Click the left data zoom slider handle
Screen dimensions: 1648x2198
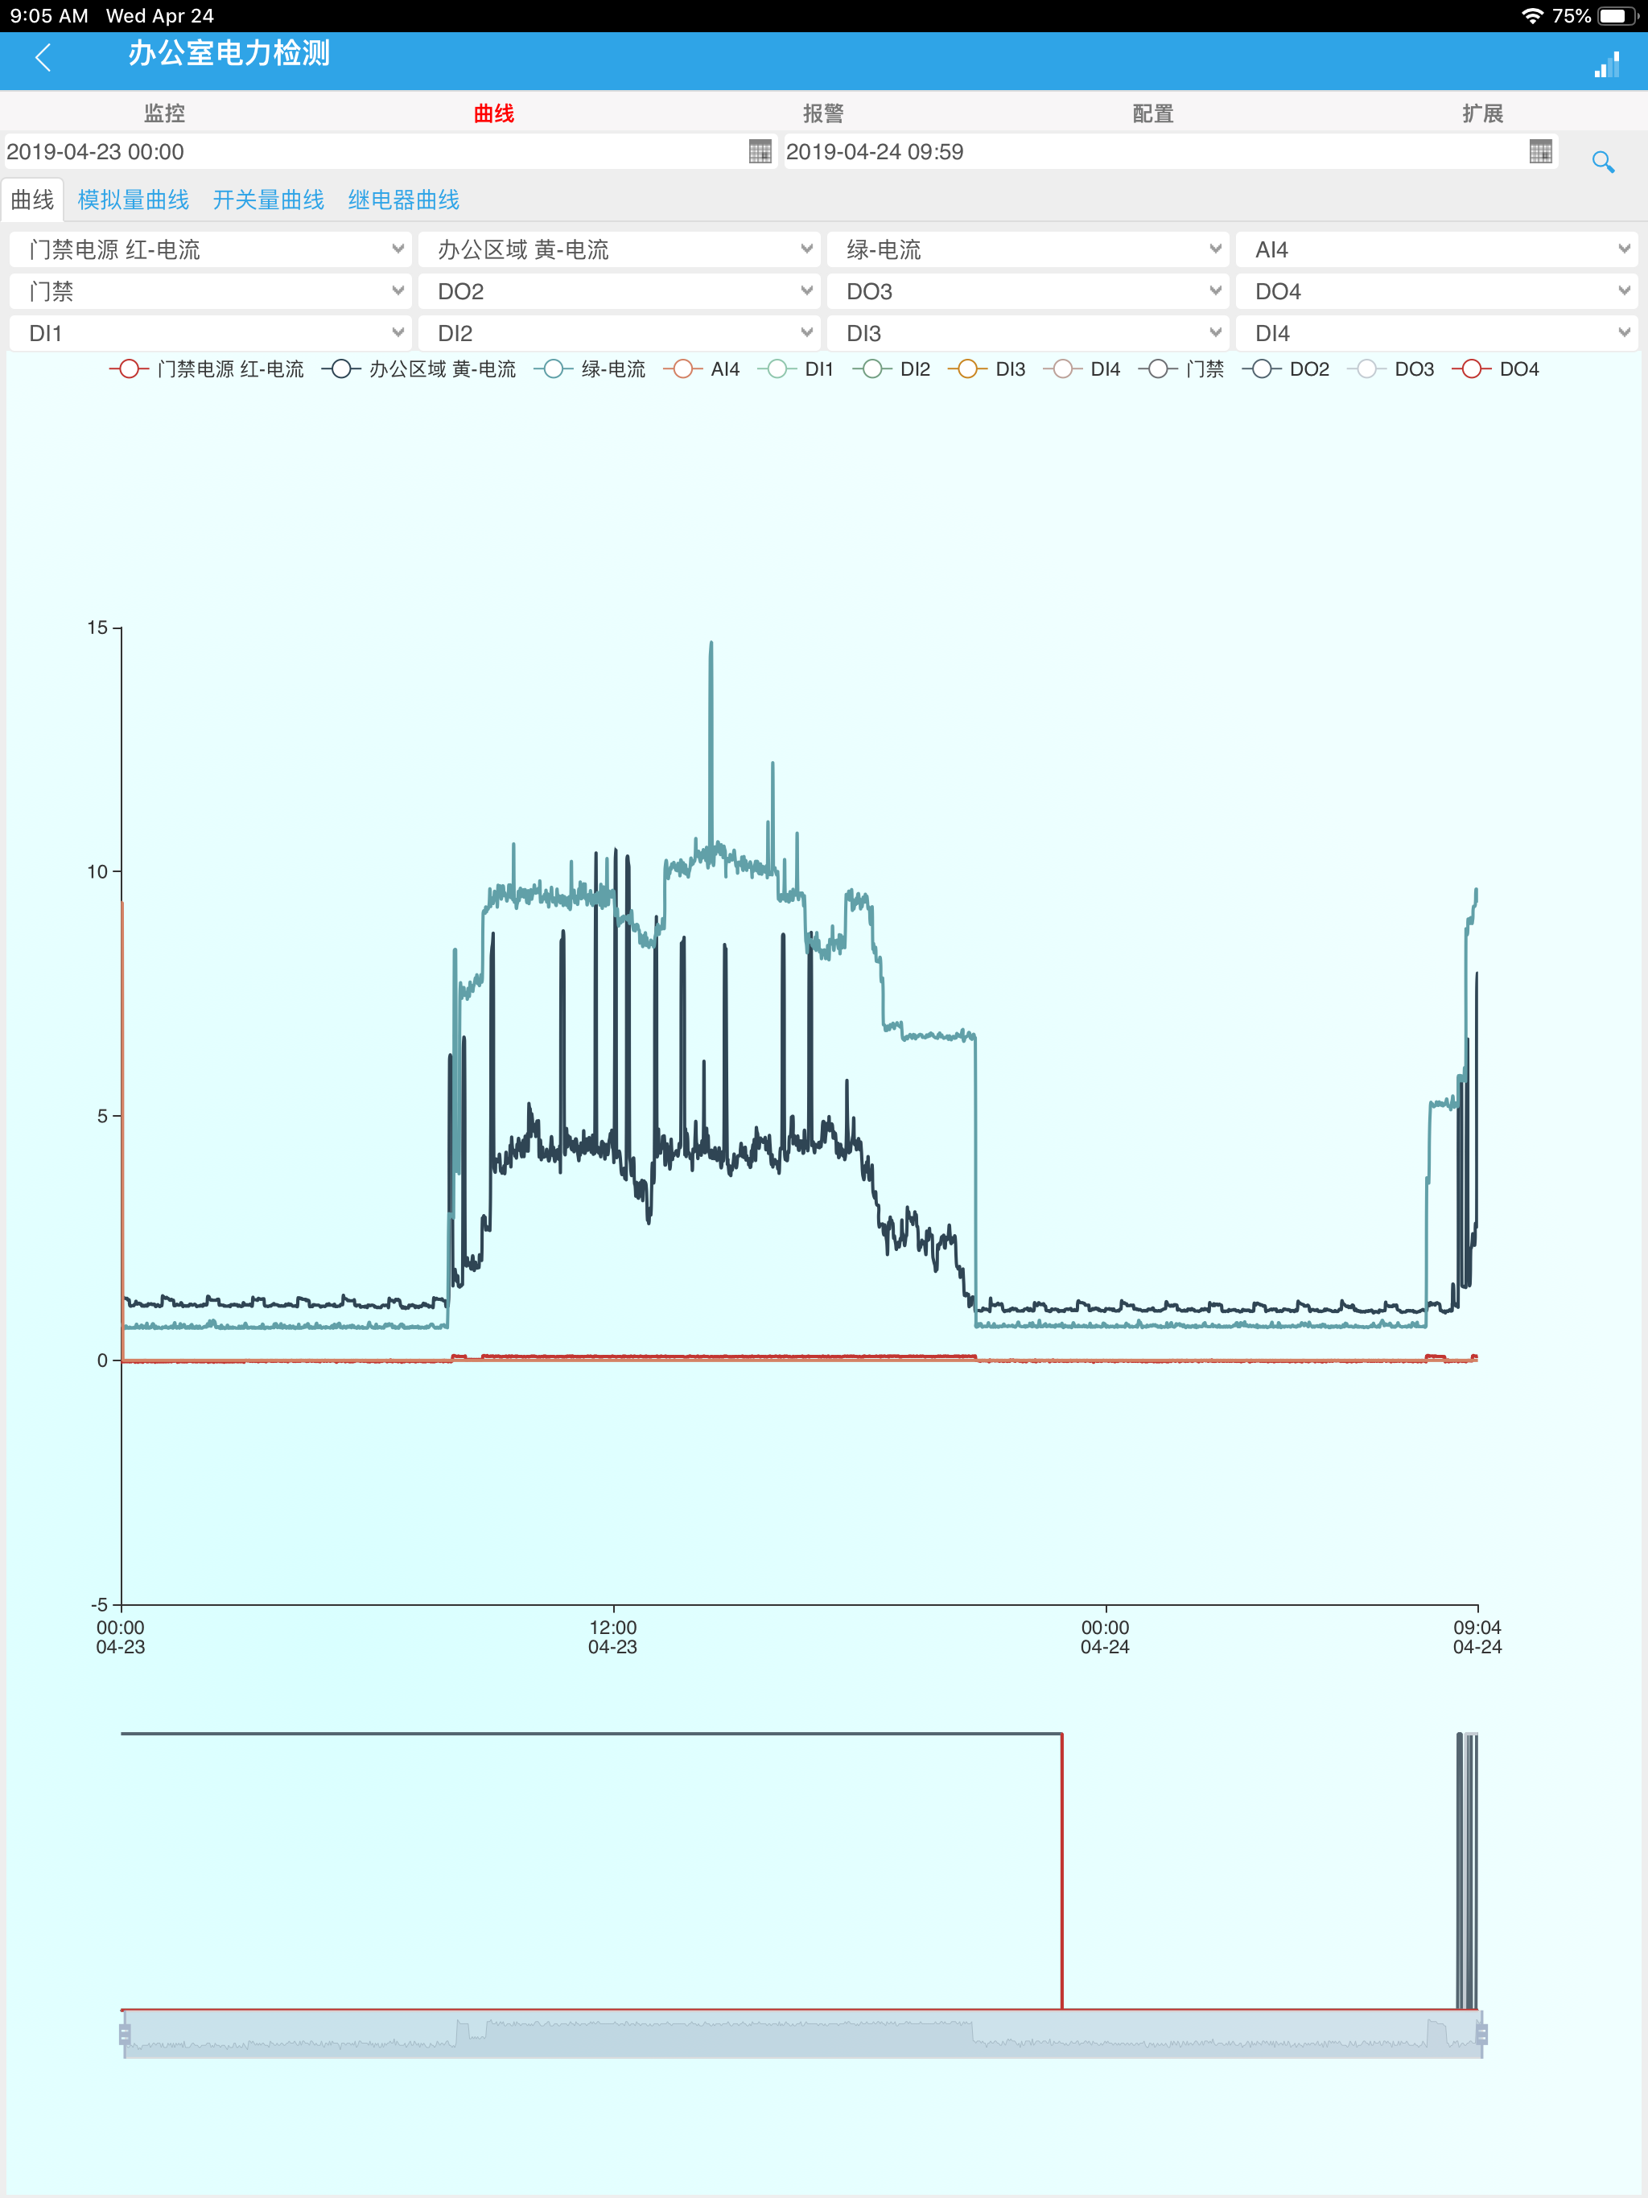[x=124, y=2034]
